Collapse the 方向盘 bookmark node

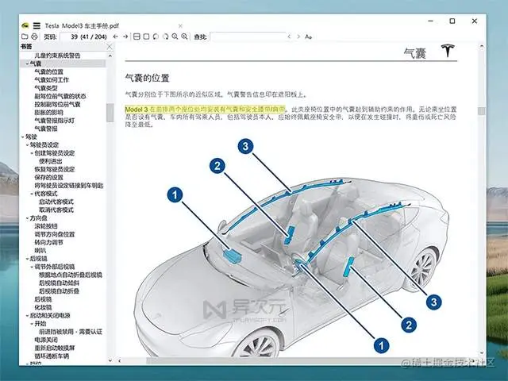coord(27,218)
